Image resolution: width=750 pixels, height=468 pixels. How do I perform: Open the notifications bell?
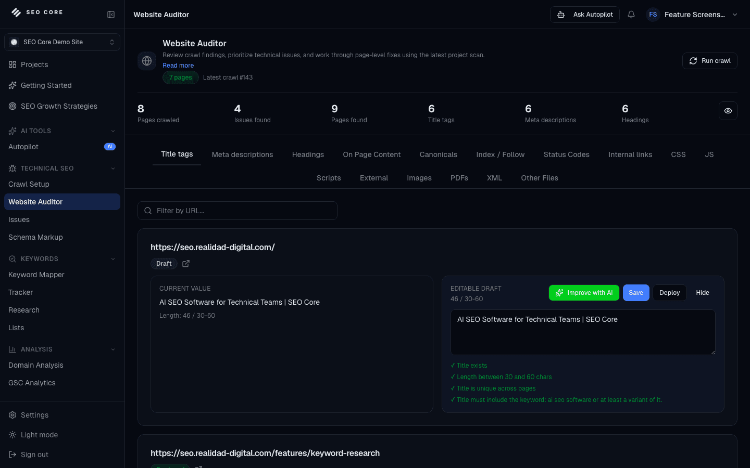631,15
